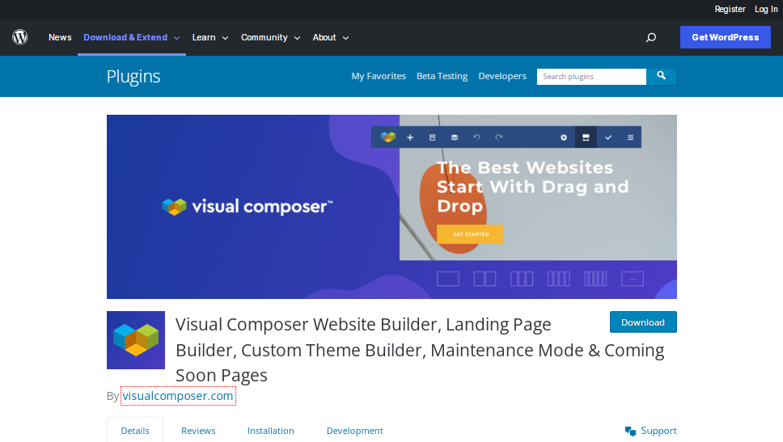
Task: Open Beta Testing link
Action: 442,76
